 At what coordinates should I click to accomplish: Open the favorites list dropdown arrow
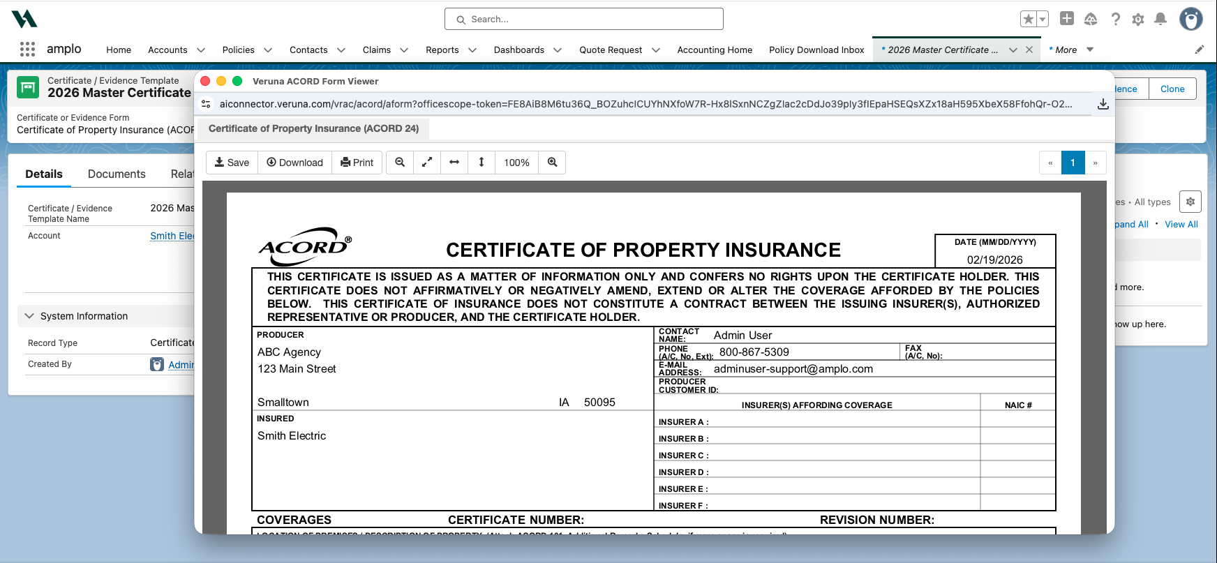(x=1043, y=19)
